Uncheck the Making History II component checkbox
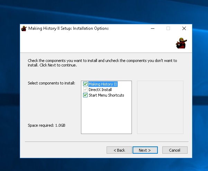 coord(85,84)
